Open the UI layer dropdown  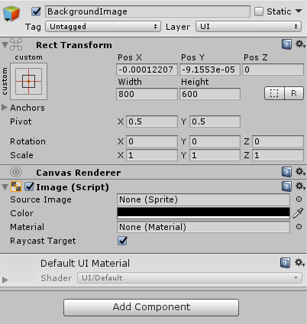tap(248, 27)
